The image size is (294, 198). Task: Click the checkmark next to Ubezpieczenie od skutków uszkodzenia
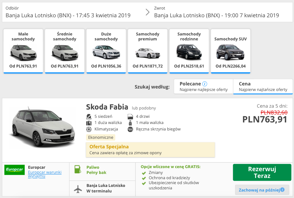pyautogui.click(x=144, y=183)
